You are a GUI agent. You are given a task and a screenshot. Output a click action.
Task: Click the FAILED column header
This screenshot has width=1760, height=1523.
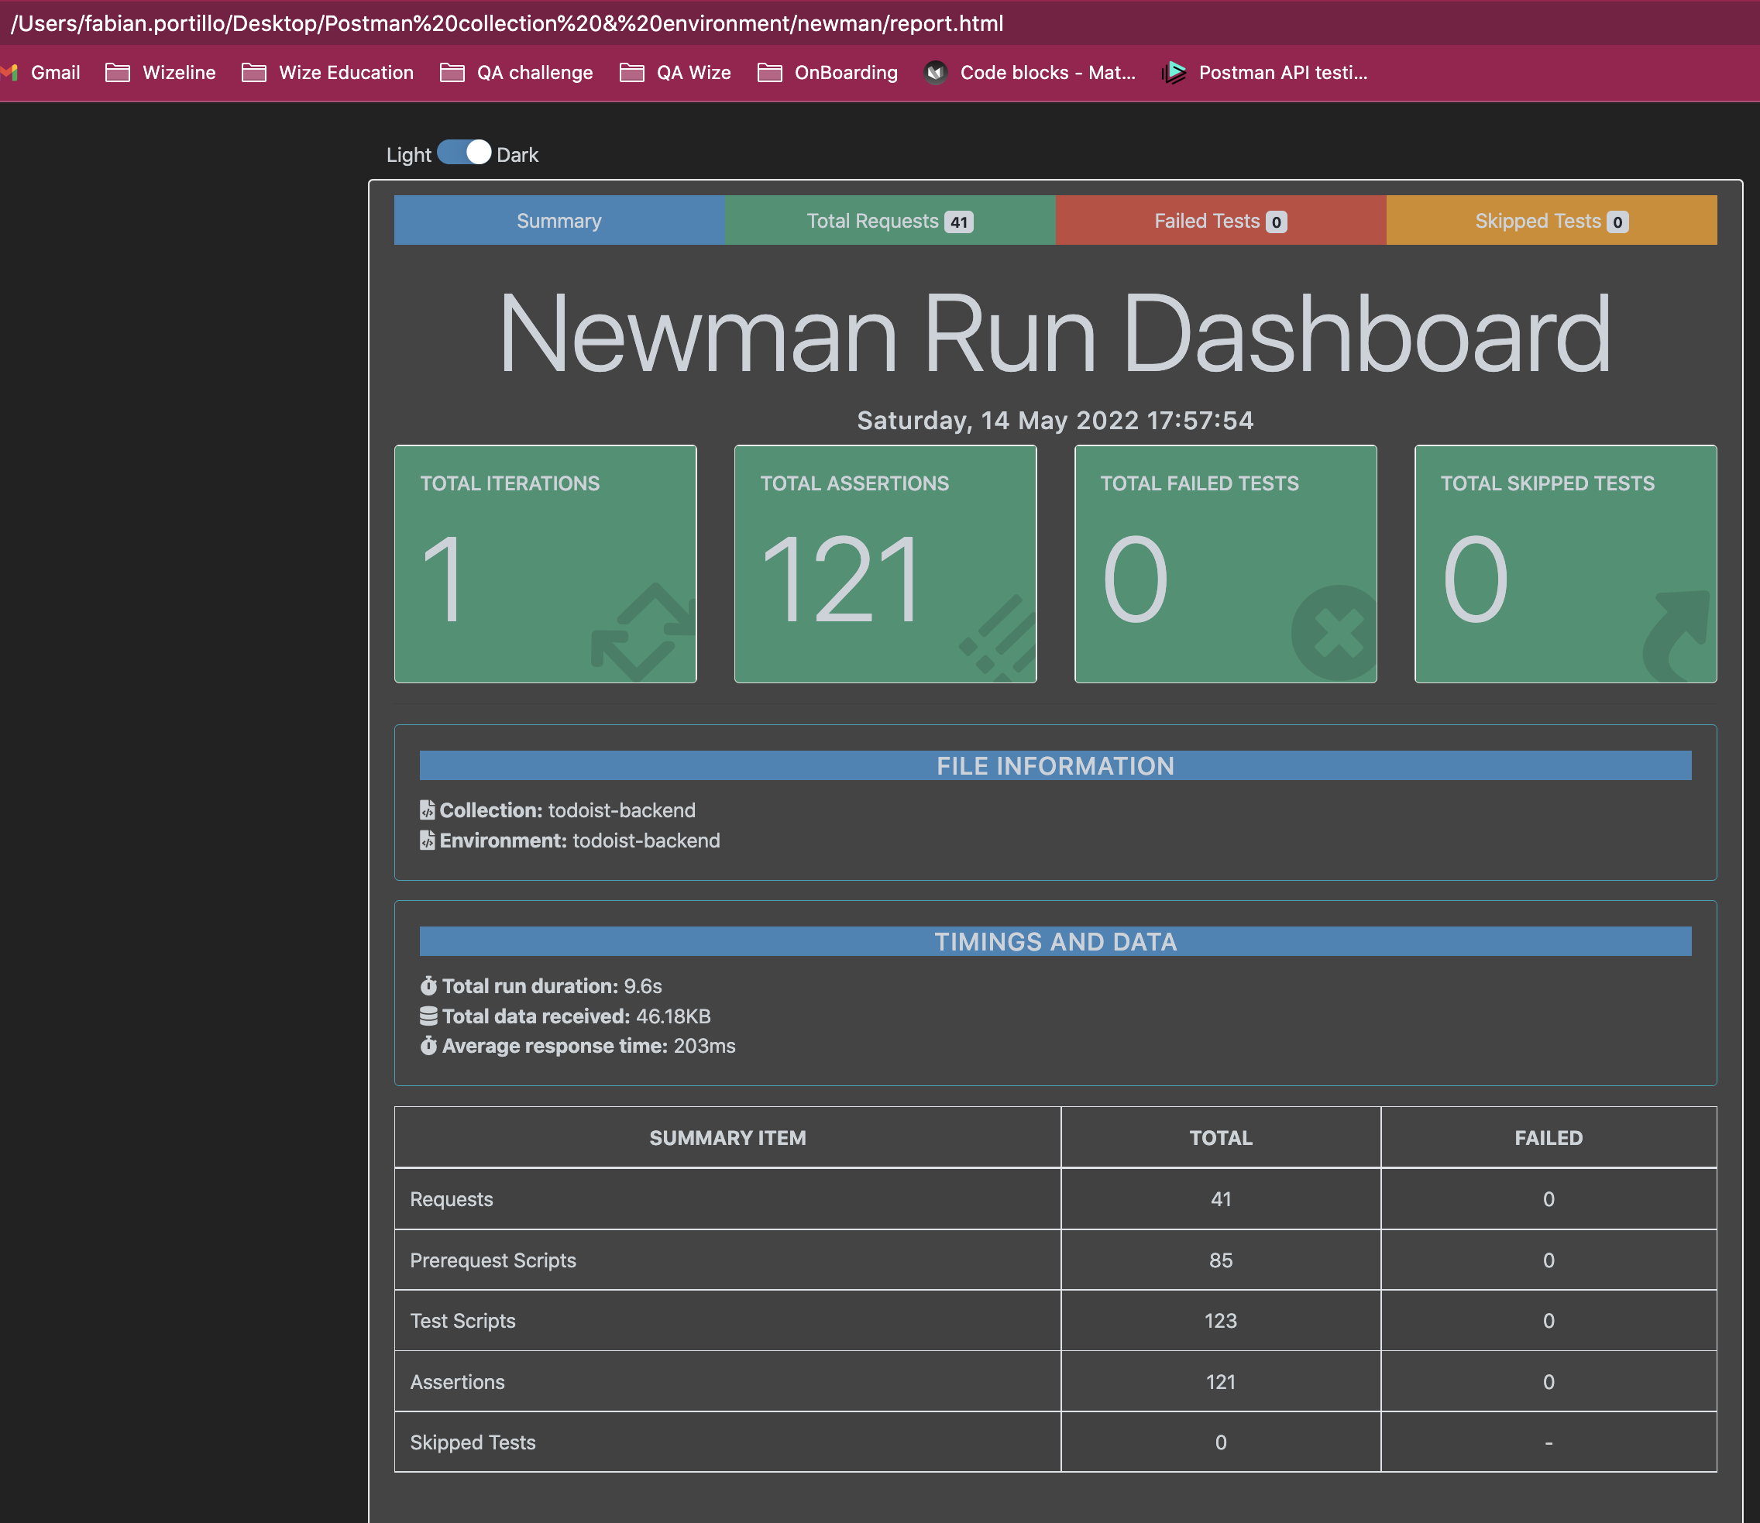click(1549, 1137)
